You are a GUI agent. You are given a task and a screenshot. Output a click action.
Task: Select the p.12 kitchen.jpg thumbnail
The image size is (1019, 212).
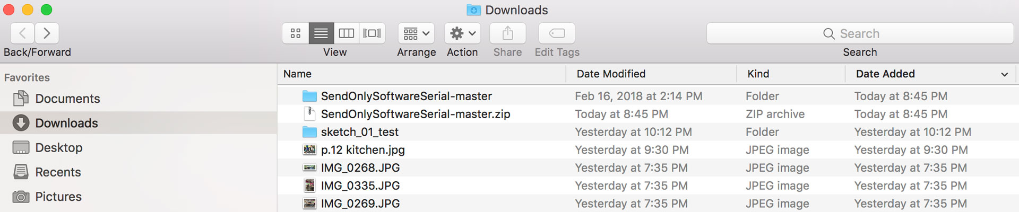point(309,150)
